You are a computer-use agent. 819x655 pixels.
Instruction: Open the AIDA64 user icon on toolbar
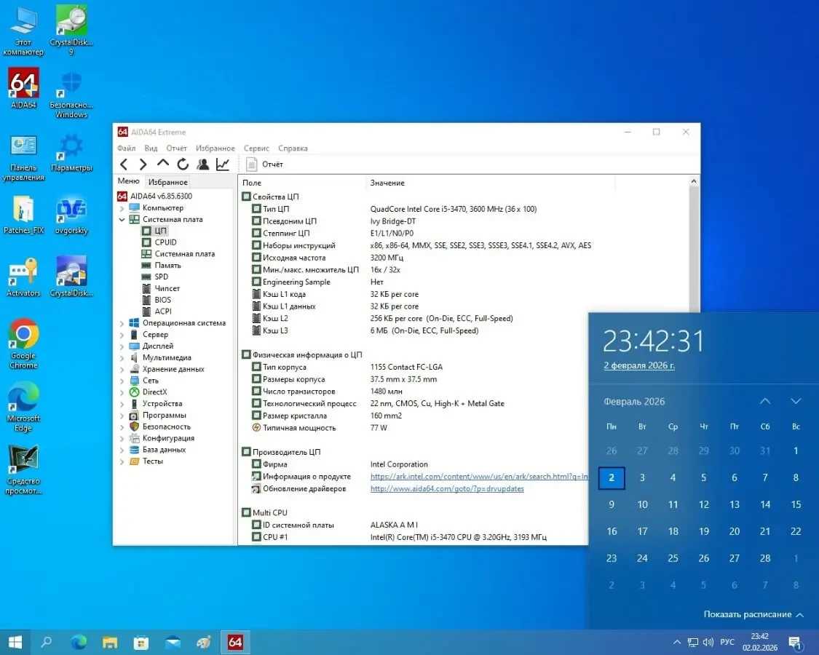[202, 164]
